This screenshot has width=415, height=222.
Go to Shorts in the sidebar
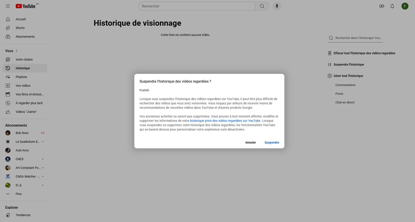[20, 28]
